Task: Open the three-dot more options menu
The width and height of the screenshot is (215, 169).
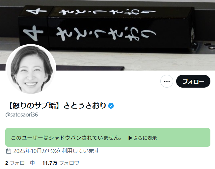Action: [167, 81]
